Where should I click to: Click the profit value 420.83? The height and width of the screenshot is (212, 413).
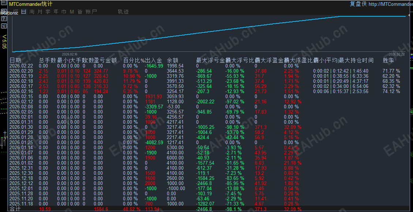[101, 81]
